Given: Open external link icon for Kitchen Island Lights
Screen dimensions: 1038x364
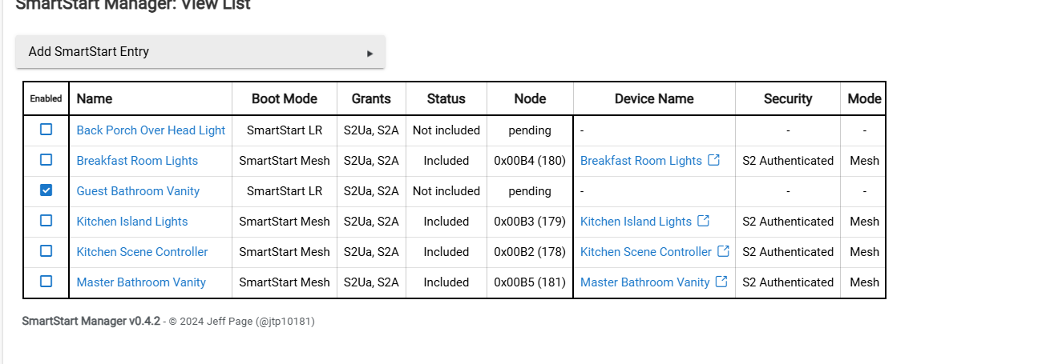Looking at the screenshot, I should click(703, 221).
